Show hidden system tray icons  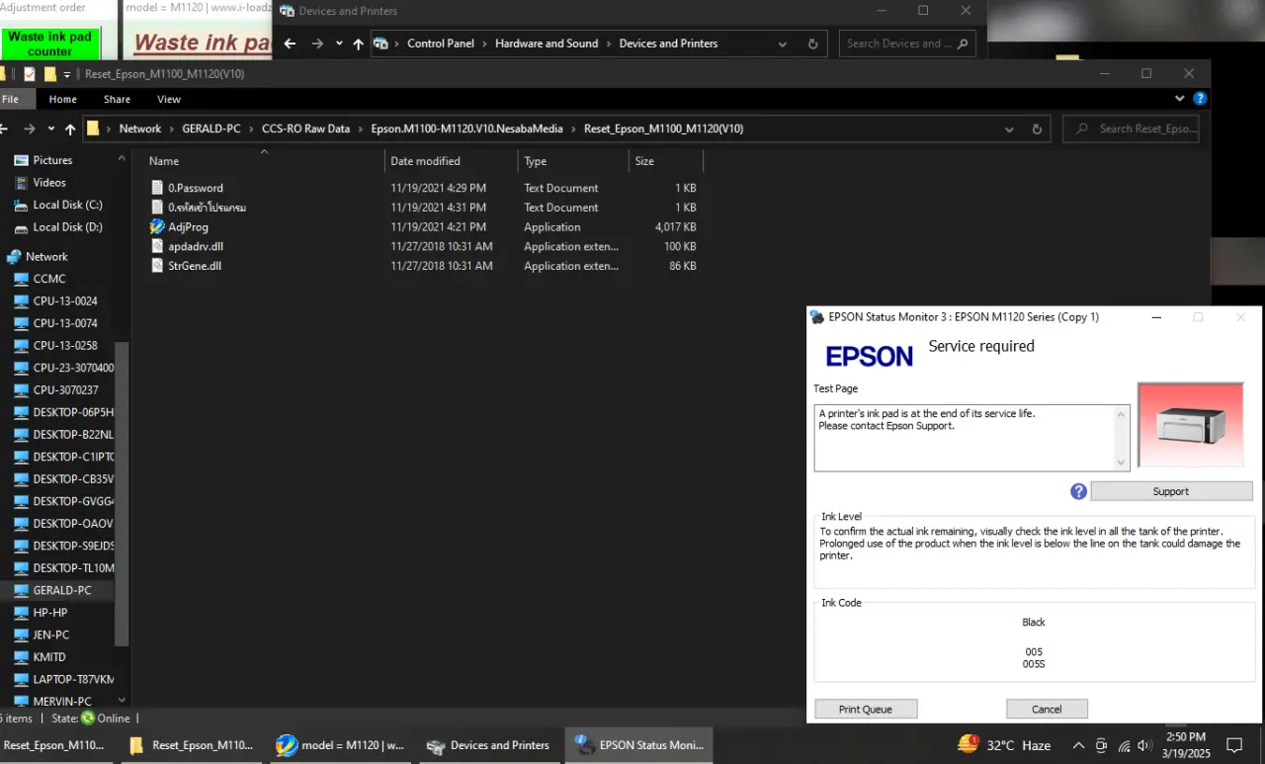click(1077, 745)
